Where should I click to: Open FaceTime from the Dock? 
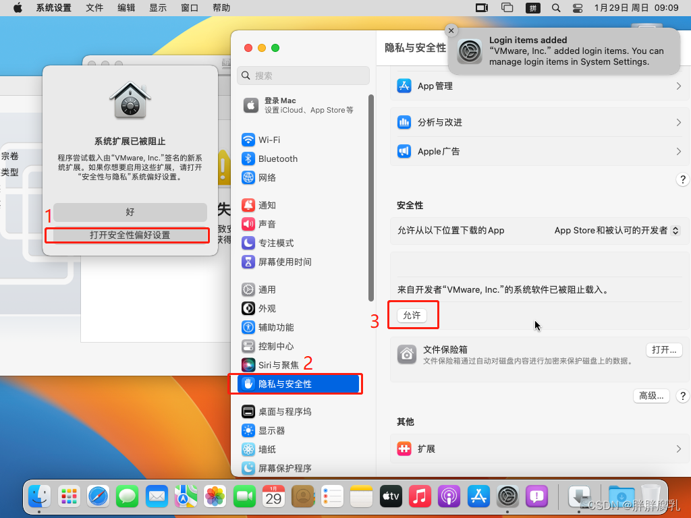coord(244,496)
